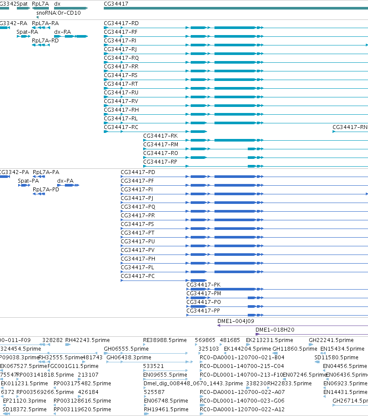Screen dimensions: 368x416
Task: Click the RpL7A-RD transcript label
Action: (x=45, y=41)
